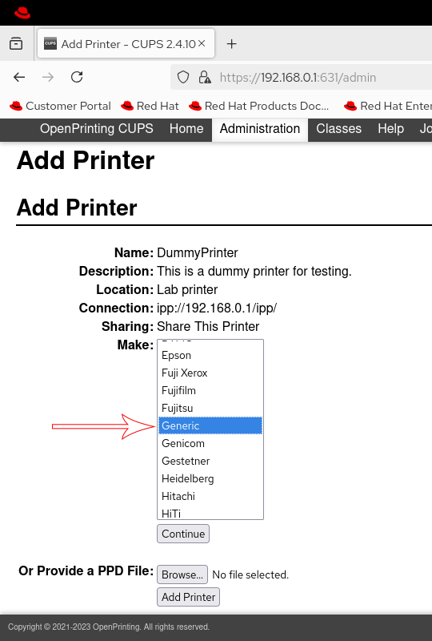Select Fujitsu in the Make list

[210, 408]
